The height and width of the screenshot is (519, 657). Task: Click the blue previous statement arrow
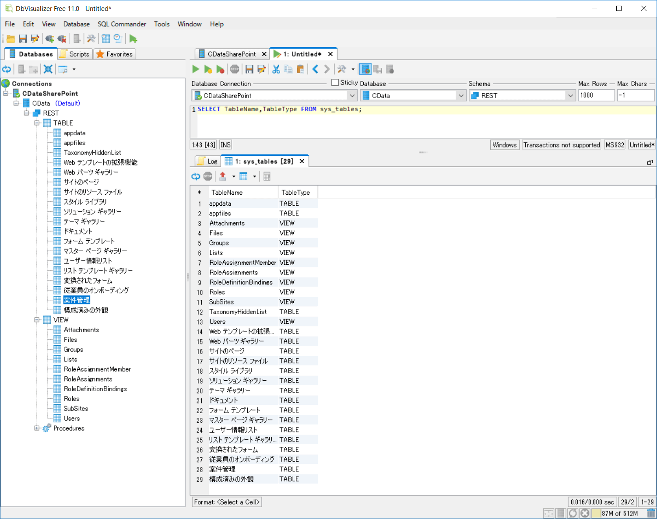point(315,69)
